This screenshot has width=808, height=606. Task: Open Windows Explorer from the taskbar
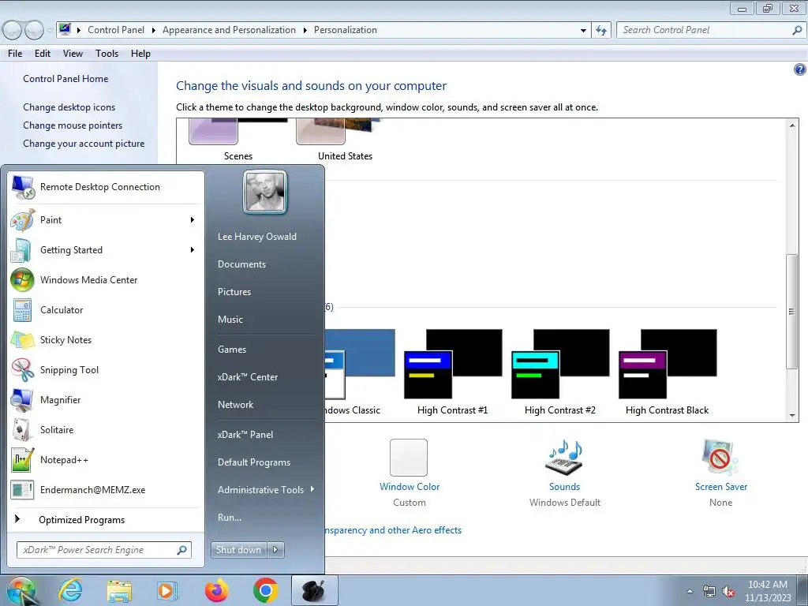point(119,590)
